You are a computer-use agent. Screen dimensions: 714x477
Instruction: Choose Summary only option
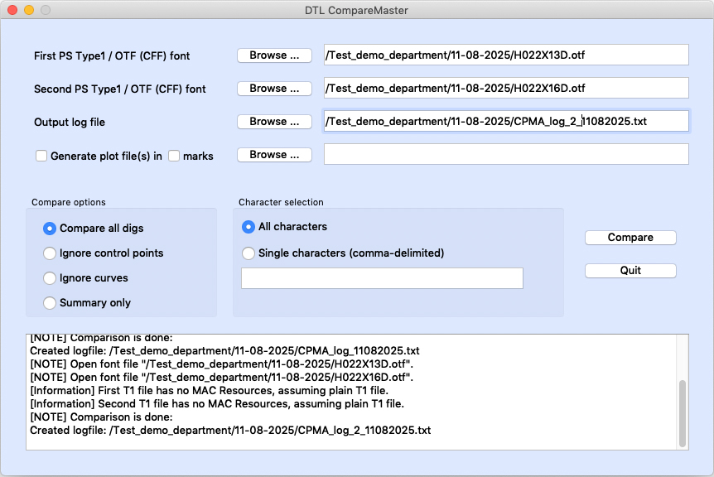tap(50, 302)
